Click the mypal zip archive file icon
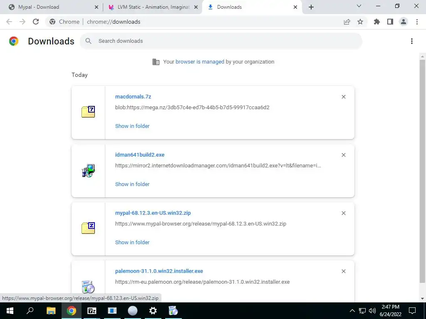 [88, 228]
